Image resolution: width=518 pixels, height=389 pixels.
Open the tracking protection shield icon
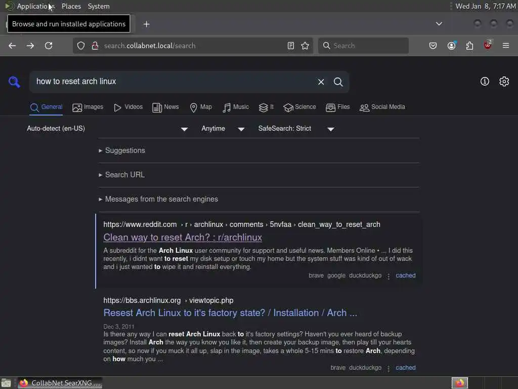81,46
